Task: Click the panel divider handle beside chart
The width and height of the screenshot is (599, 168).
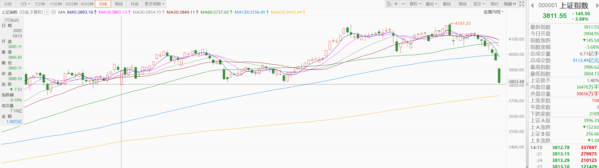Action: [x=527, y=84]
